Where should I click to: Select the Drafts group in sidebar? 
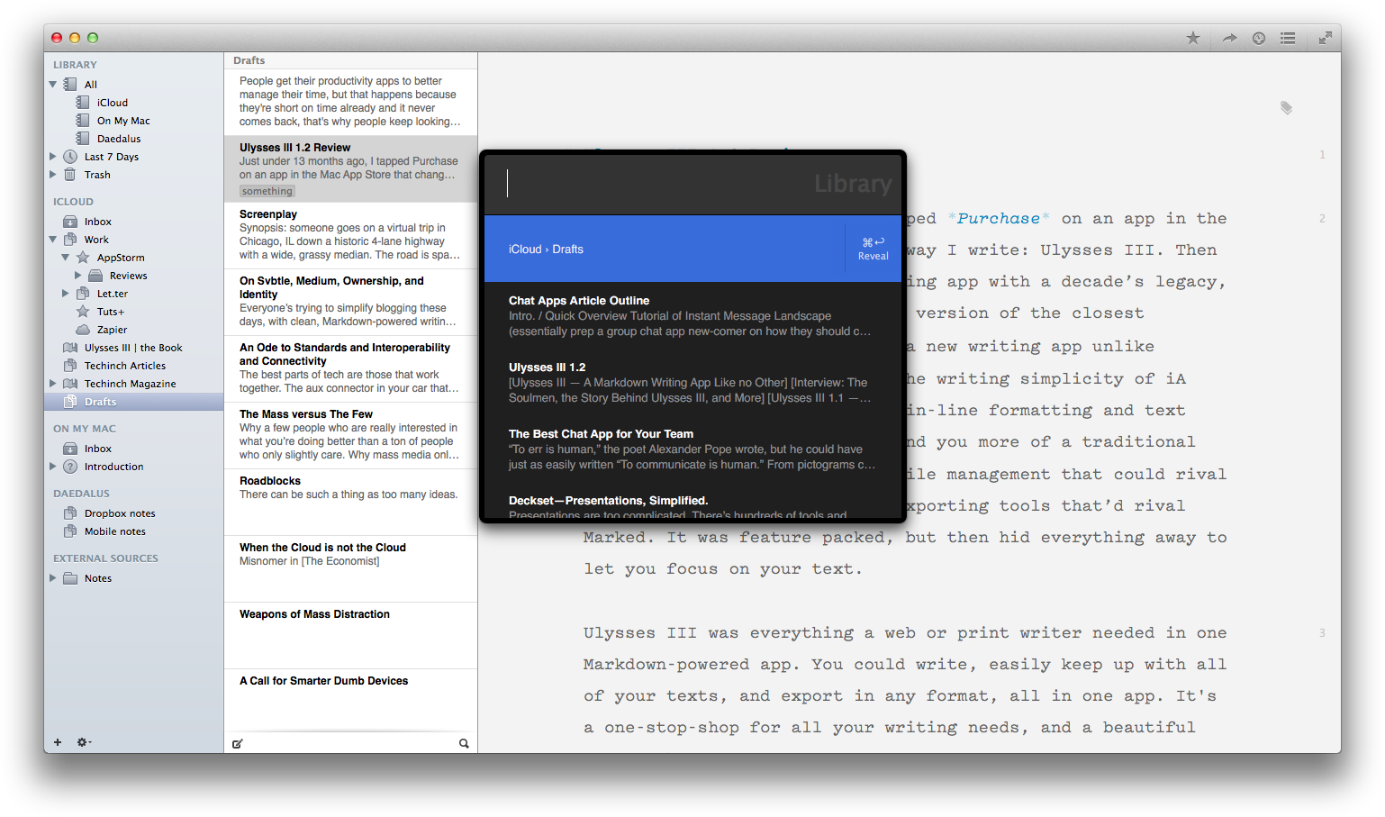coord(133,402)
